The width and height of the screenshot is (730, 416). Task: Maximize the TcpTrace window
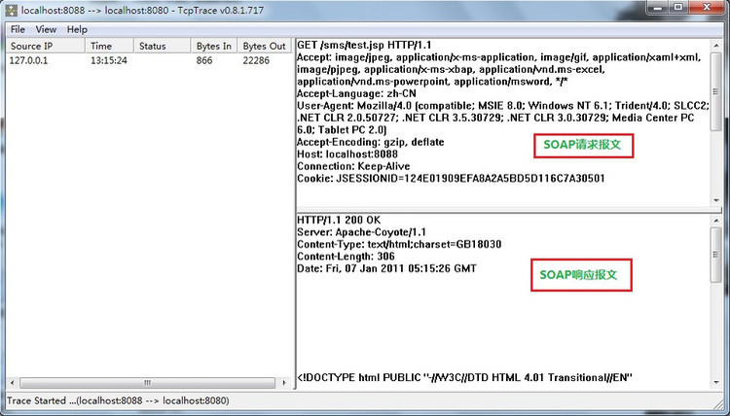coord(678,8)
